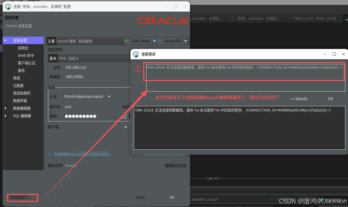Collapse the 连接设置 tree node
Image resolution: width=348 pixels, height=207 pixels.
click(5, 41)
